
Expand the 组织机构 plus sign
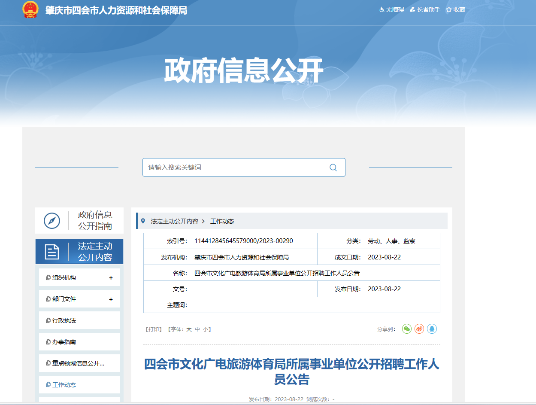pos(111,278)
